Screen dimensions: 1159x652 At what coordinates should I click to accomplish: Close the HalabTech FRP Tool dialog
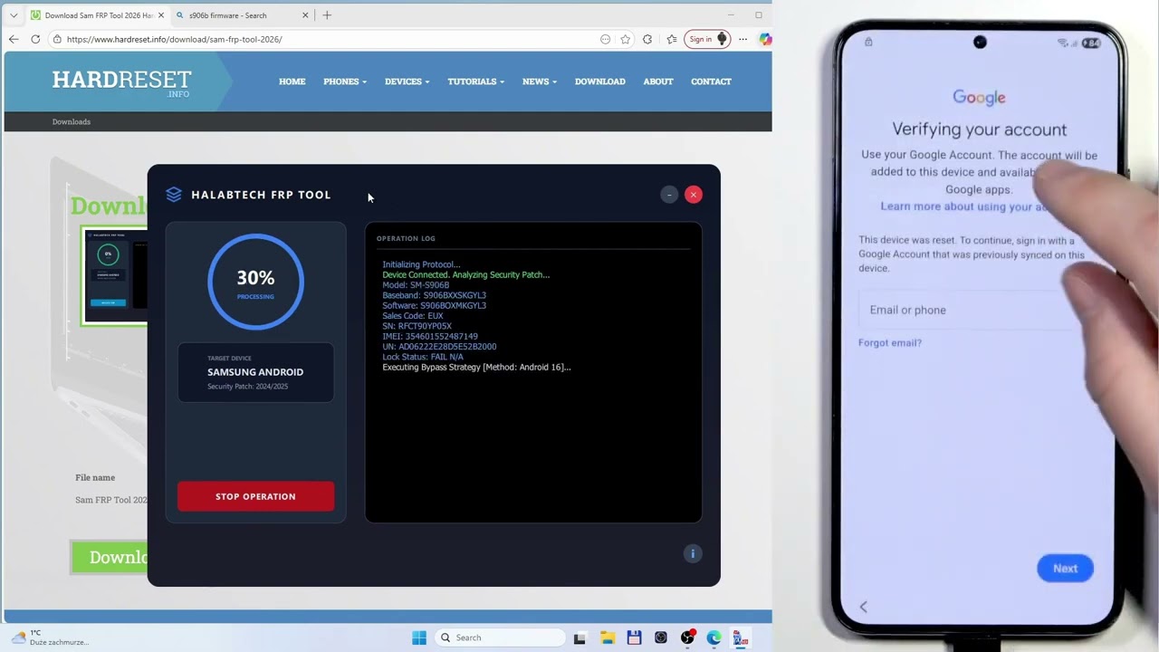[694, 195]
